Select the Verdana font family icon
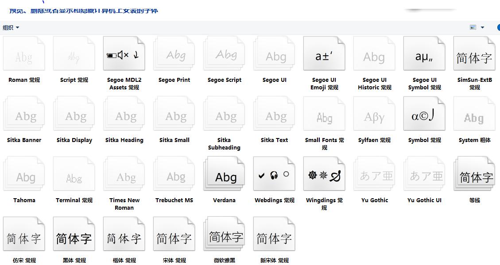The width and height of the screenshot is (500, 265). click(224, 174)
